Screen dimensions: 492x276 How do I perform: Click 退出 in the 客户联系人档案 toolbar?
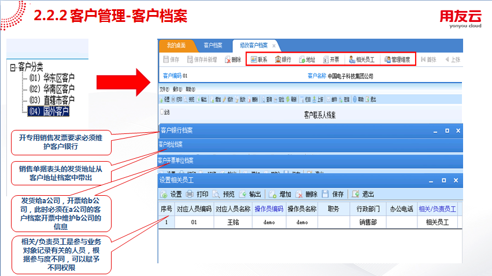371,100
